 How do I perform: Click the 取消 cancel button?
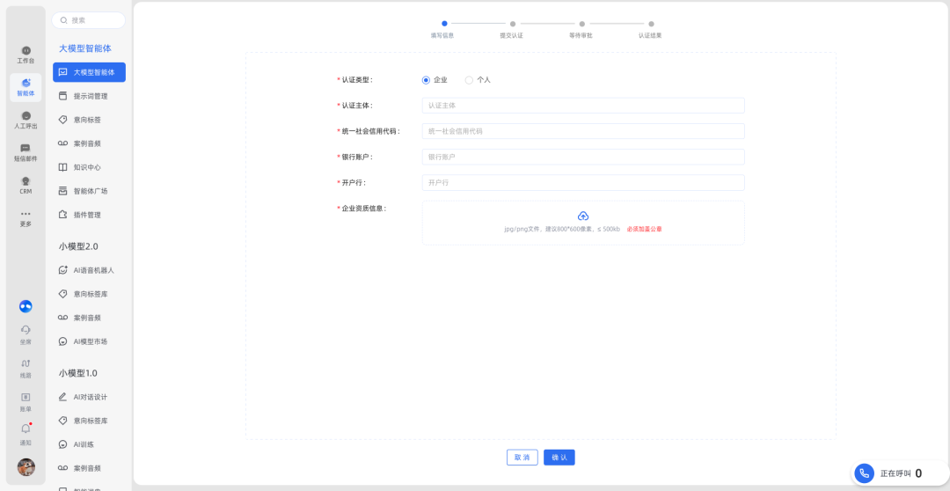tap(522, 458)
